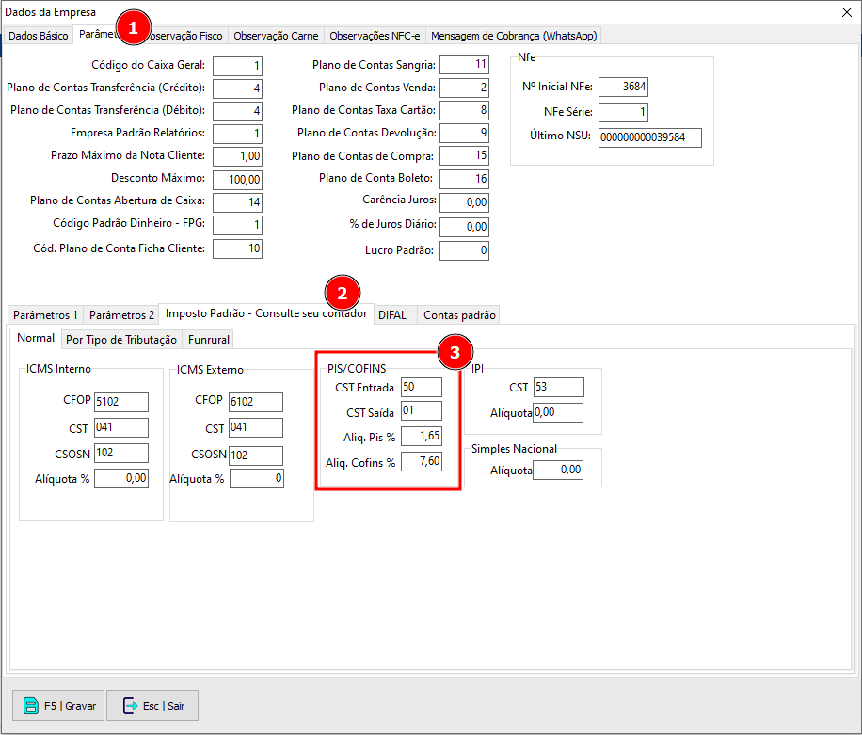Open the Funrural tab
This screenshot has width=862, height=735.
click(x=208, y=340)
